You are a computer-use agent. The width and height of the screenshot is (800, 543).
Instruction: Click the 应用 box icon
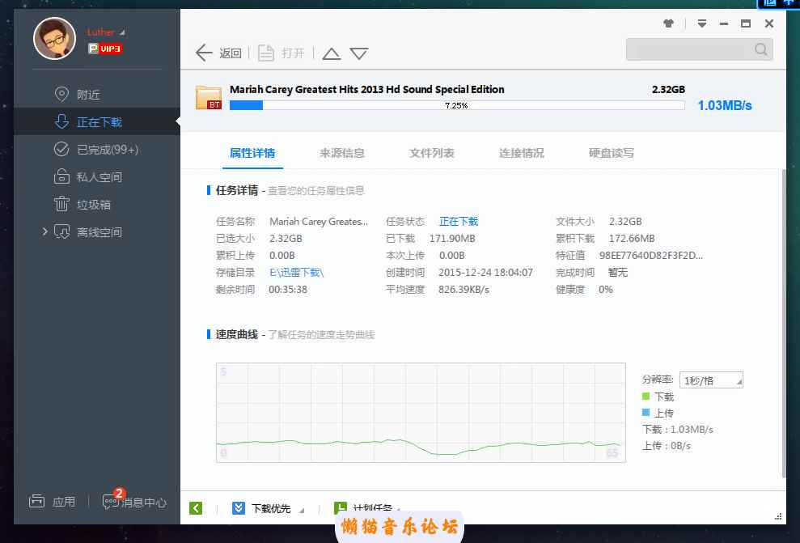36,501
